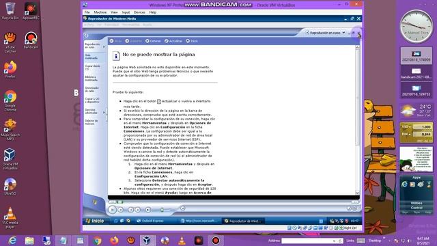
Task: Open VirtualBox Help menu
Action: pyautogui.click(x=153, y=12)
